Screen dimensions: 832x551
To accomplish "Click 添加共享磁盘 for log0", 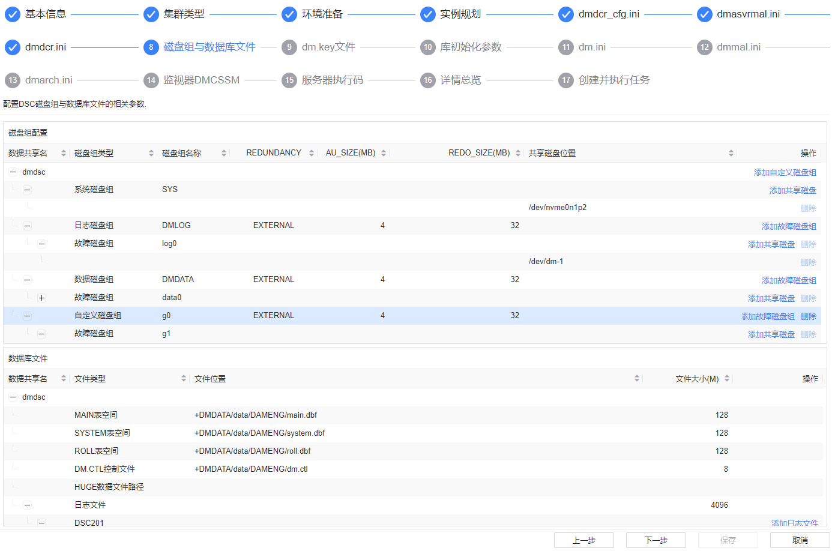I will pyautogui.click(x=771, y=244).
